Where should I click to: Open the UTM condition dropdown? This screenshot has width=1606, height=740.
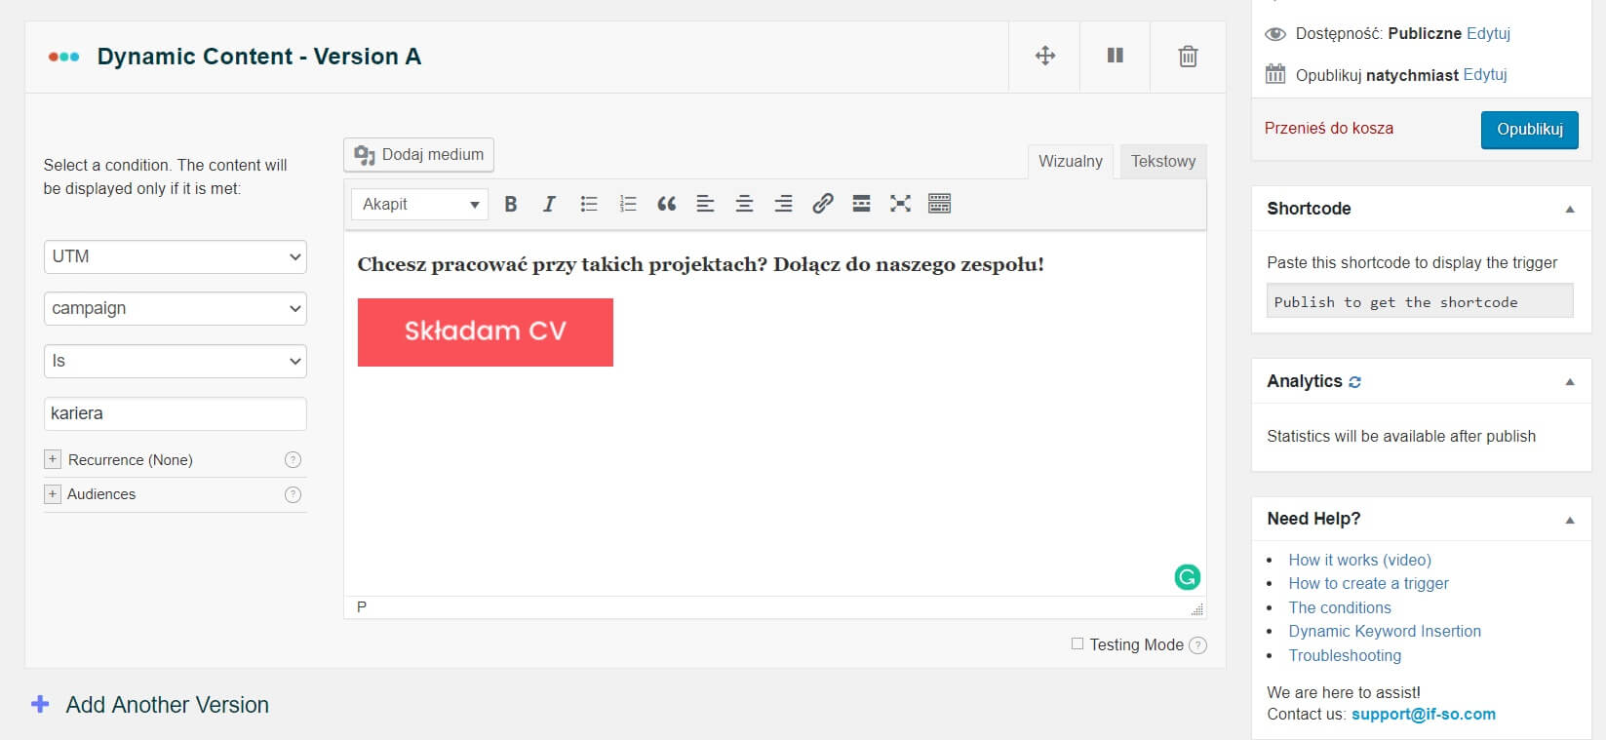point(176,256)
